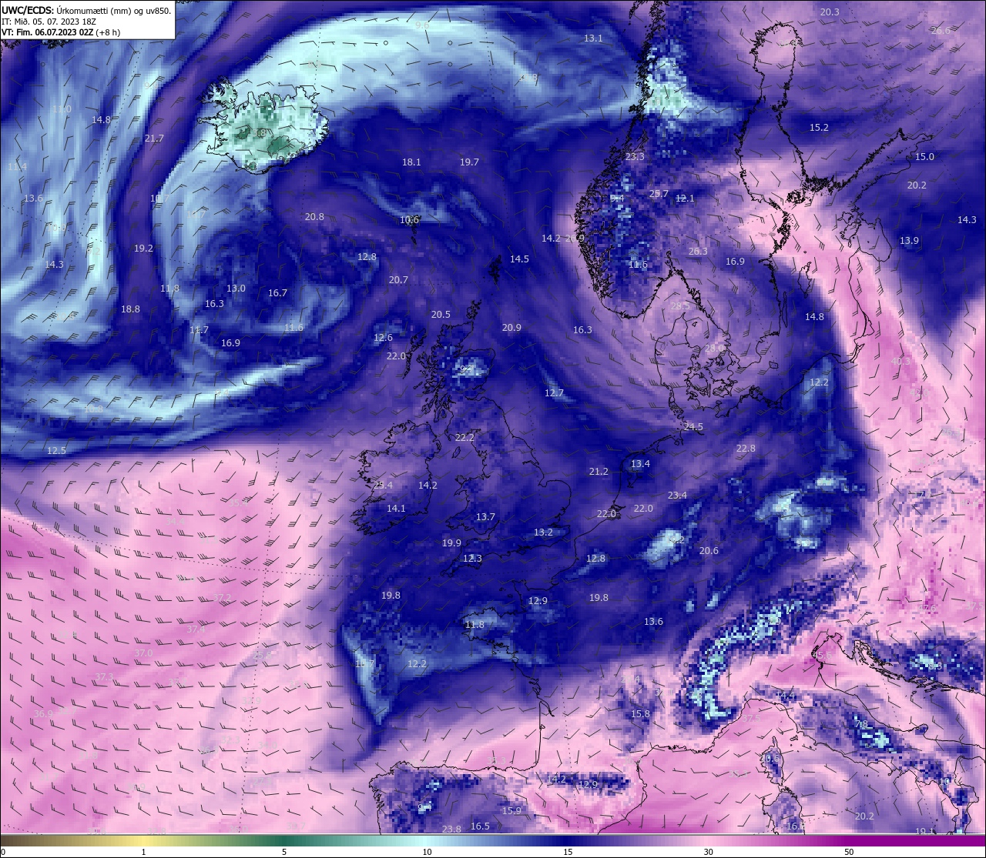Viewport: 986px width, 858px height.
Task: Click the map value 24.5
Action: tap(693, 427)
